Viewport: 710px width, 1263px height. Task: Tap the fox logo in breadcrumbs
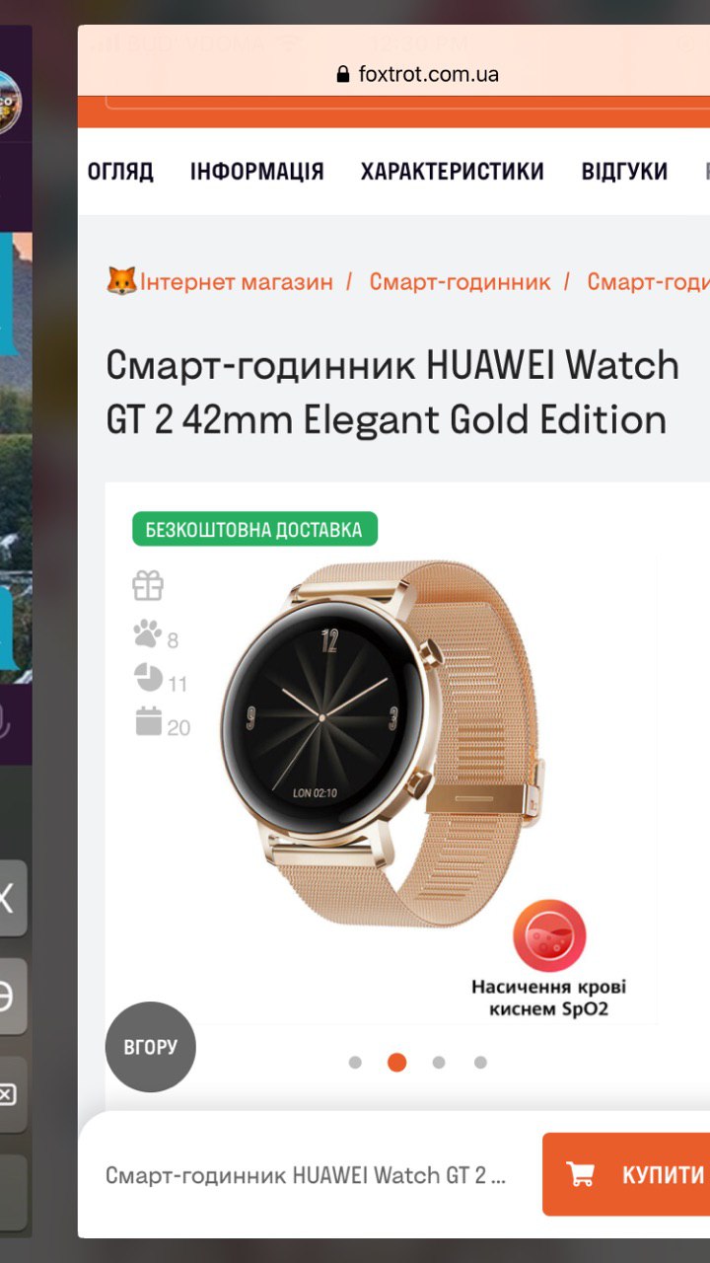click(x=121, y=281)
